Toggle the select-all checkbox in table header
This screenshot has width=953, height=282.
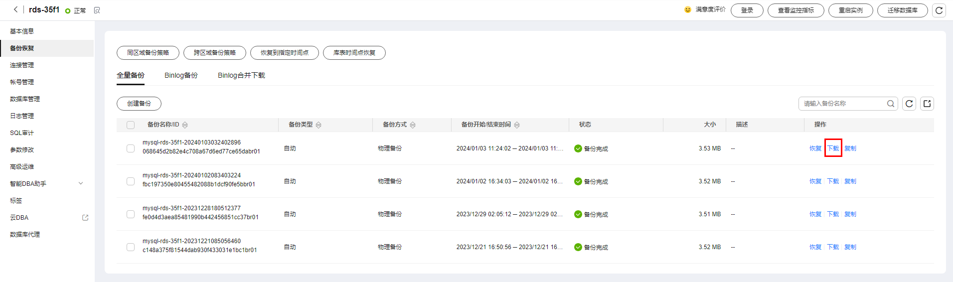[x=131, y=125]
